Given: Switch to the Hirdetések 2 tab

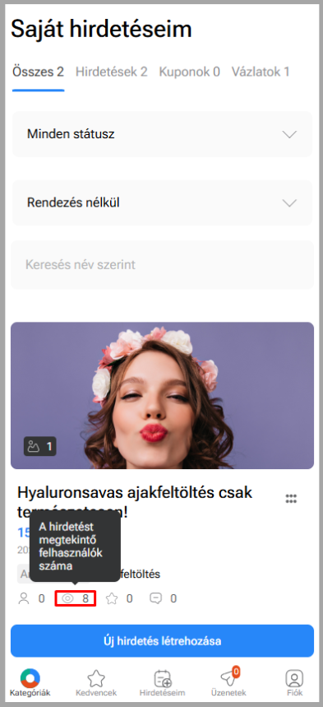Looking at the screenshot, I should click(111, 72).
